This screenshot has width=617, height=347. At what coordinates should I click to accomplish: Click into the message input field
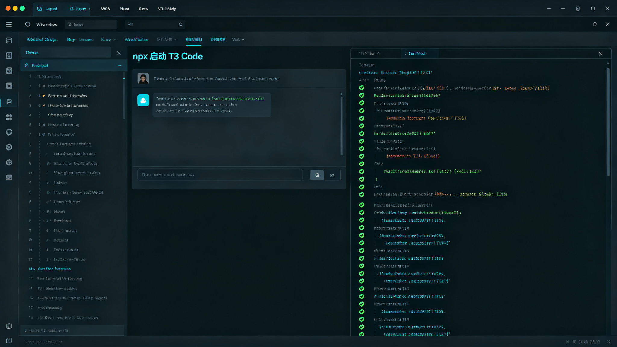pos(220,175)
